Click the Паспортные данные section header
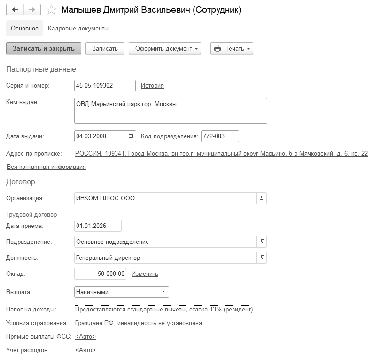373x356 pixels. tap(41, 69)
